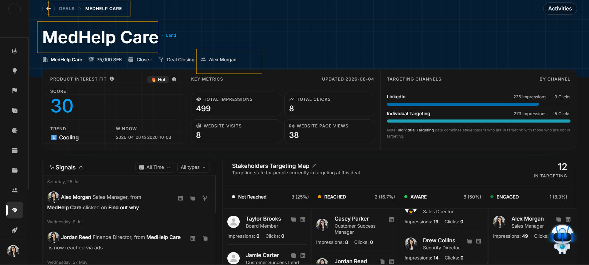
Task: Open the people contacts sidebar icon
Action: tap(14, 190)
